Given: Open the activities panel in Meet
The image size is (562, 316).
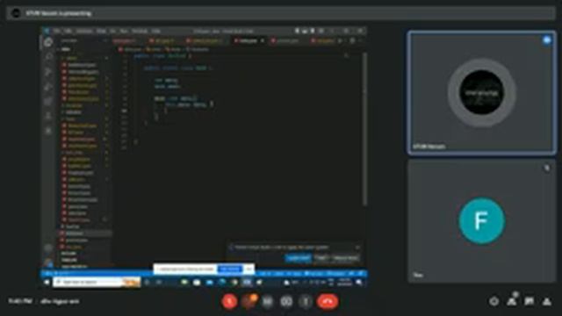Looking at the screenshot, I should (547, 302).
